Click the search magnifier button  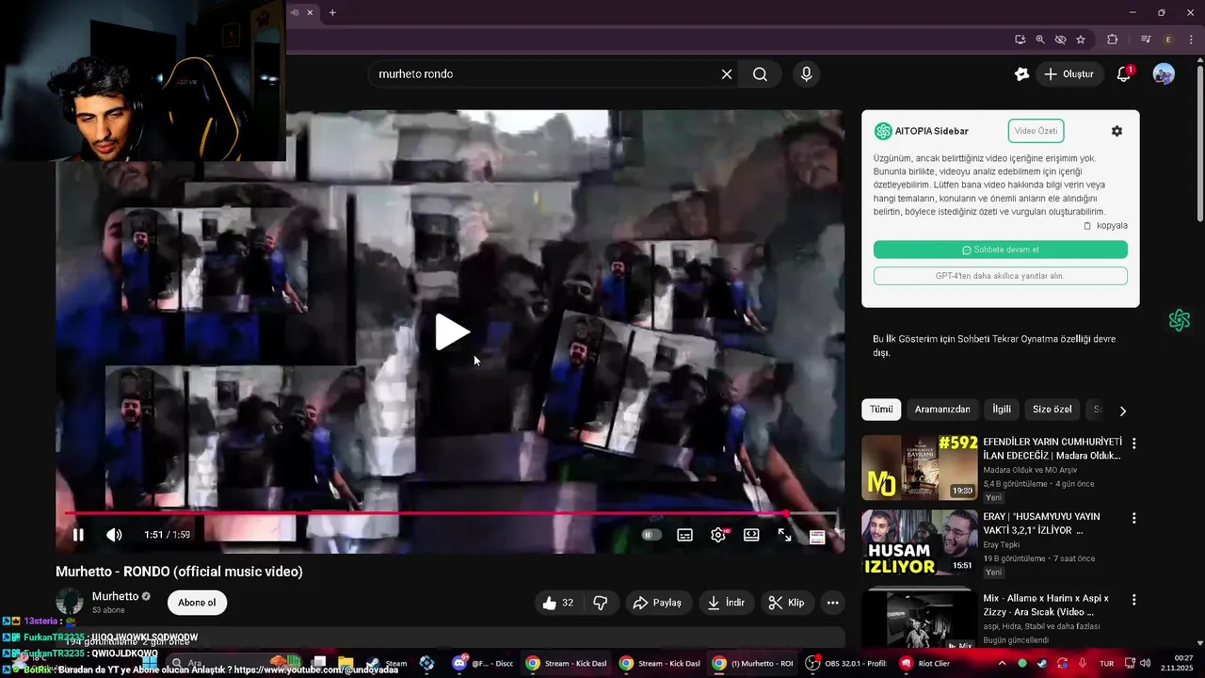[x=760, y=74]
